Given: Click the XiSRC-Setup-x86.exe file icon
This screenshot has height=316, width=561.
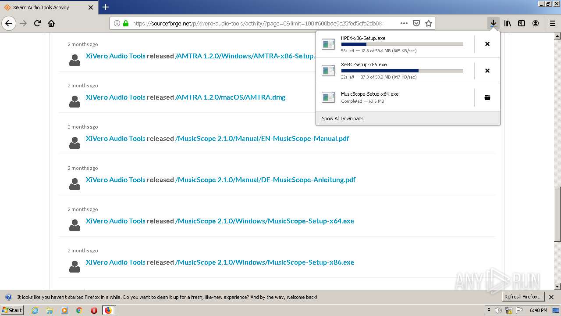Looking at the screenshot, I should click(x=328, y=71).
